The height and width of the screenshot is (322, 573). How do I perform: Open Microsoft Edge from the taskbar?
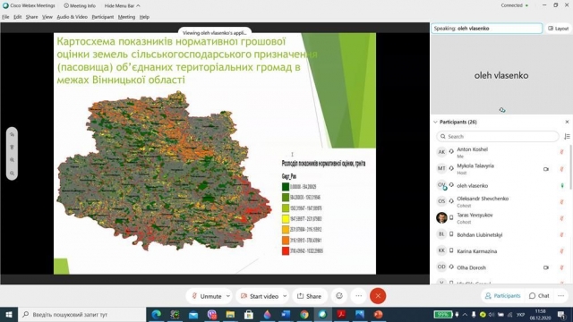click(x=157, y=314)
